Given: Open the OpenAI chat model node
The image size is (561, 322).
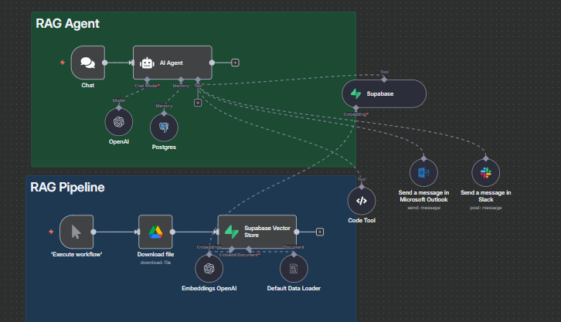Looking at the screenshot, I should (x=118, y=122).
